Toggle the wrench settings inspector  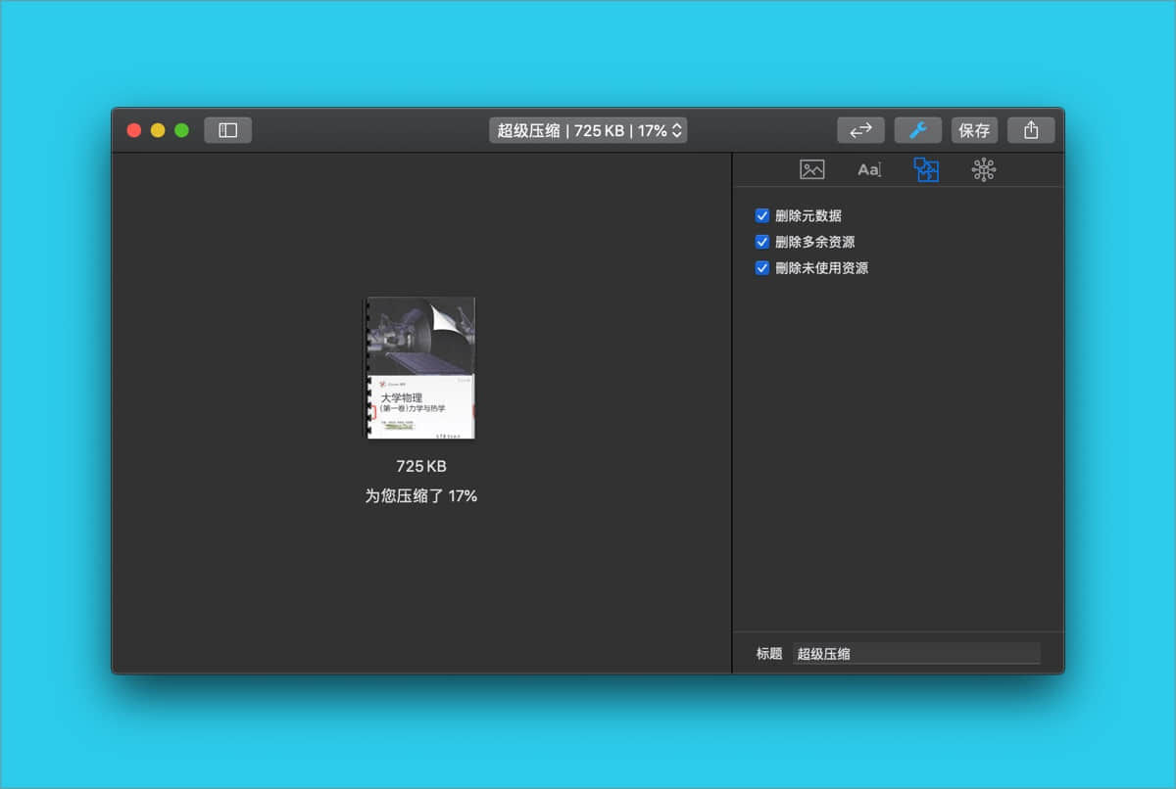click(917, 130)
